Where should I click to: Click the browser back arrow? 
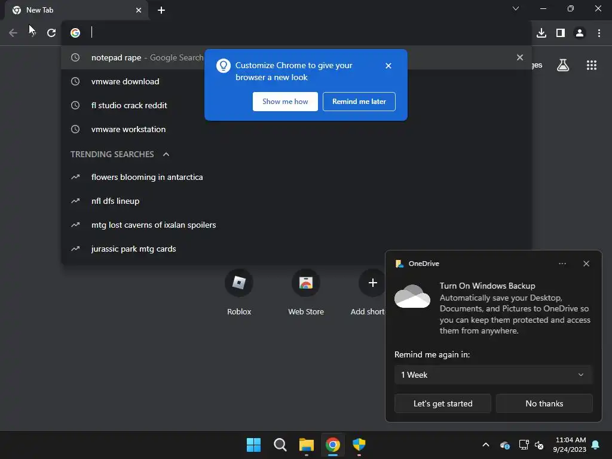point(13,33)
